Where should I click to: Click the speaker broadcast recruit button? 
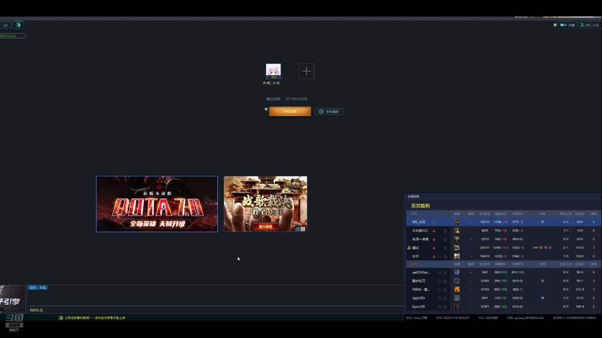coord(329,112)
